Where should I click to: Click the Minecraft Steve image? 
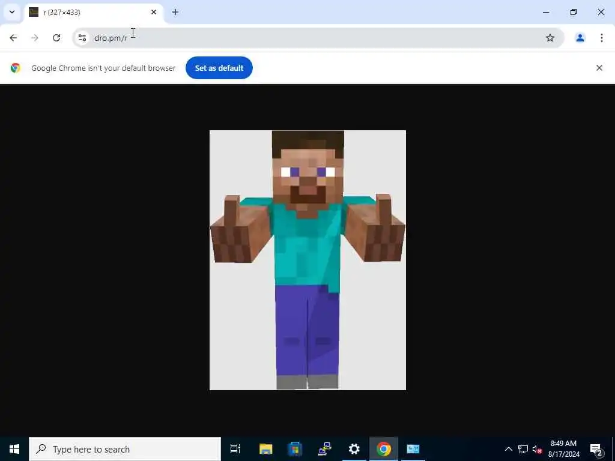pos(307,260)
